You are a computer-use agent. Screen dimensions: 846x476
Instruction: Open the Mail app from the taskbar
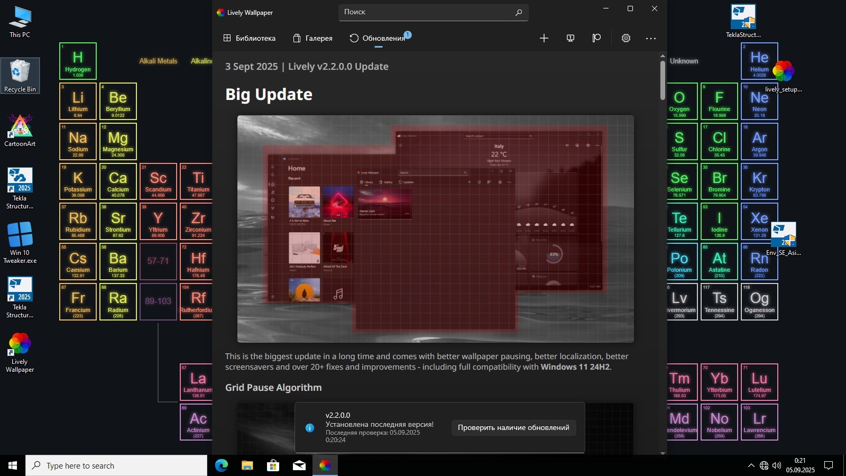299,465
